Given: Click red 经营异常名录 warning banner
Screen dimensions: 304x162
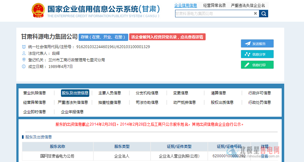Looking at the screenshot, I should click(x=167, y=37).
